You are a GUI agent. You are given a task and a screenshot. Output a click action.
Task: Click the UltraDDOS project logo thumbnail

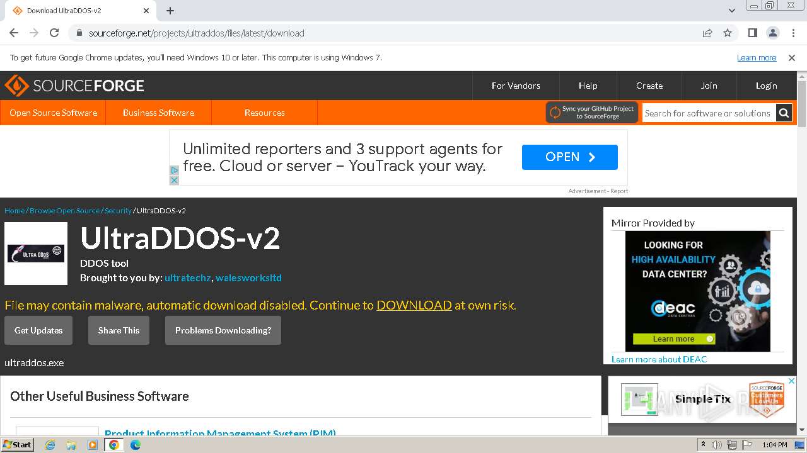(36, 254)
